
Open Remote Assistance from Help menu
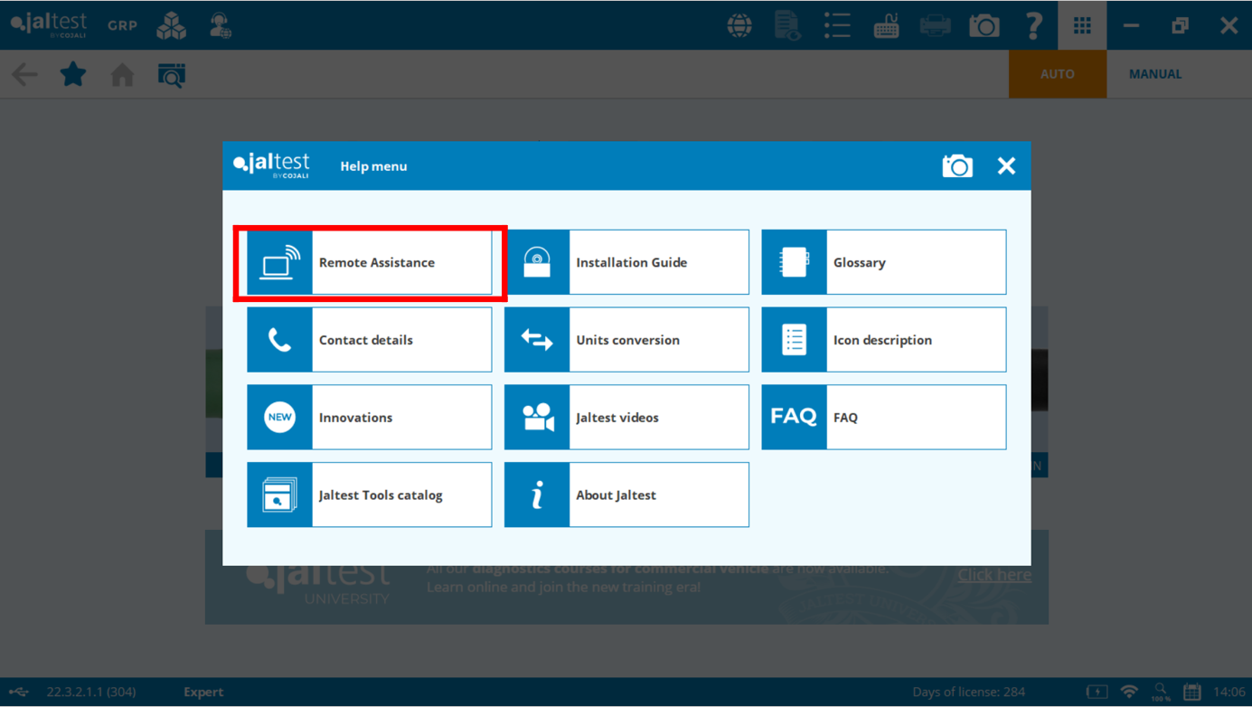coord(369,262)
